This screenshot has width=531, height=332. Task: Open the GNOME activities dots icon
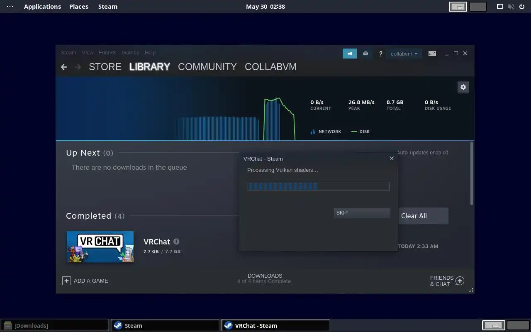[x=10, y=7]
